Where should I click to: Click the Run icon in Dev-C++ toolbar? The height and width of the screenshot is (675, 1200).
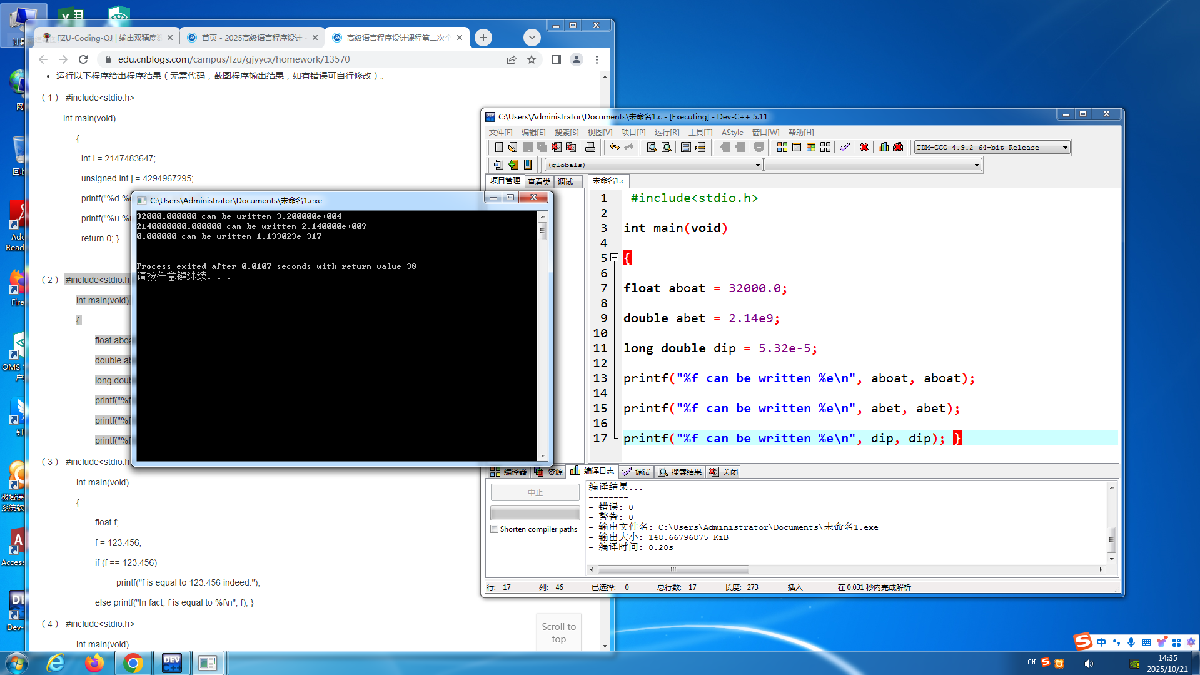796,147
